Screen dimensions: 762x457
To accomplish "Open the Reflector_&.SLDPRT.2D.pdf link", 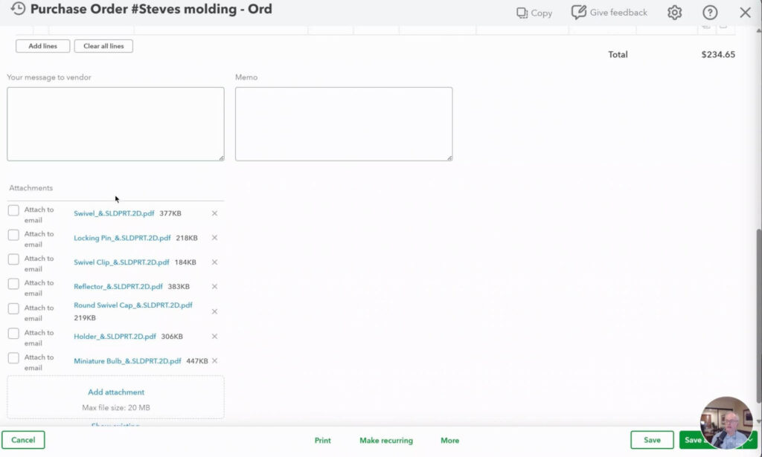I will (118, 287).
